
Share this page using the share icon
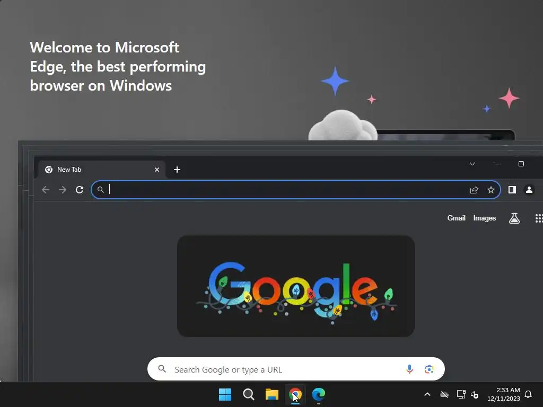pos(474,190)
